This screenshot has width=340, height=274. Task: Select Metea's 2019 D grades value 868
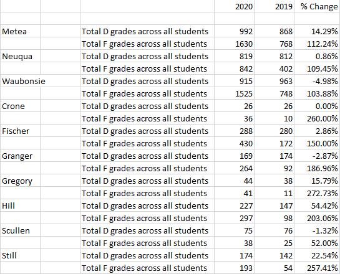[274, 31]
